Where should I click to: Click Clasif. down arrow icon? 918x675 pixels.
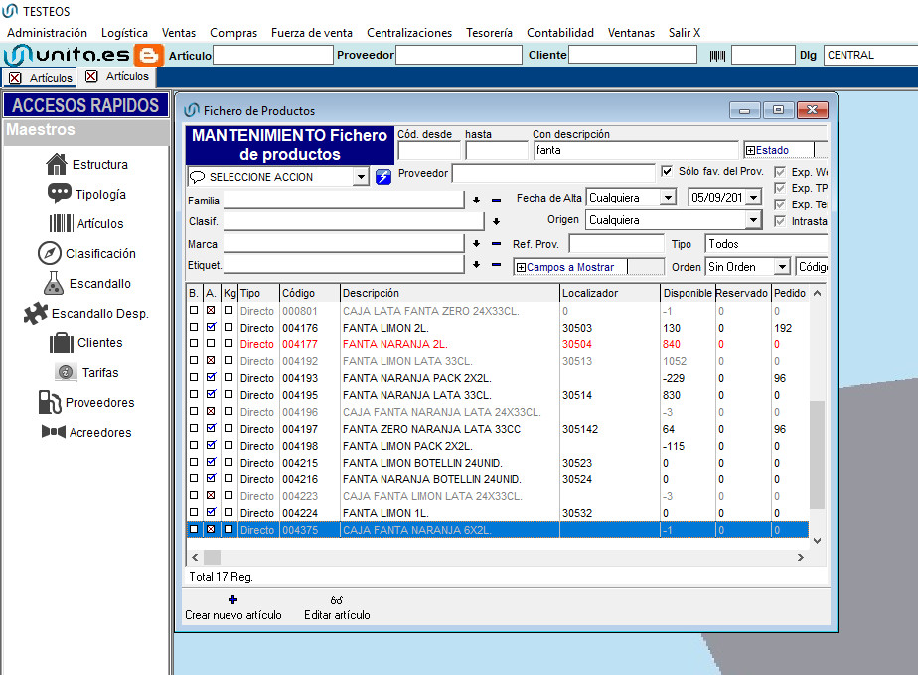pyautogui.click(x=496, y=221)
